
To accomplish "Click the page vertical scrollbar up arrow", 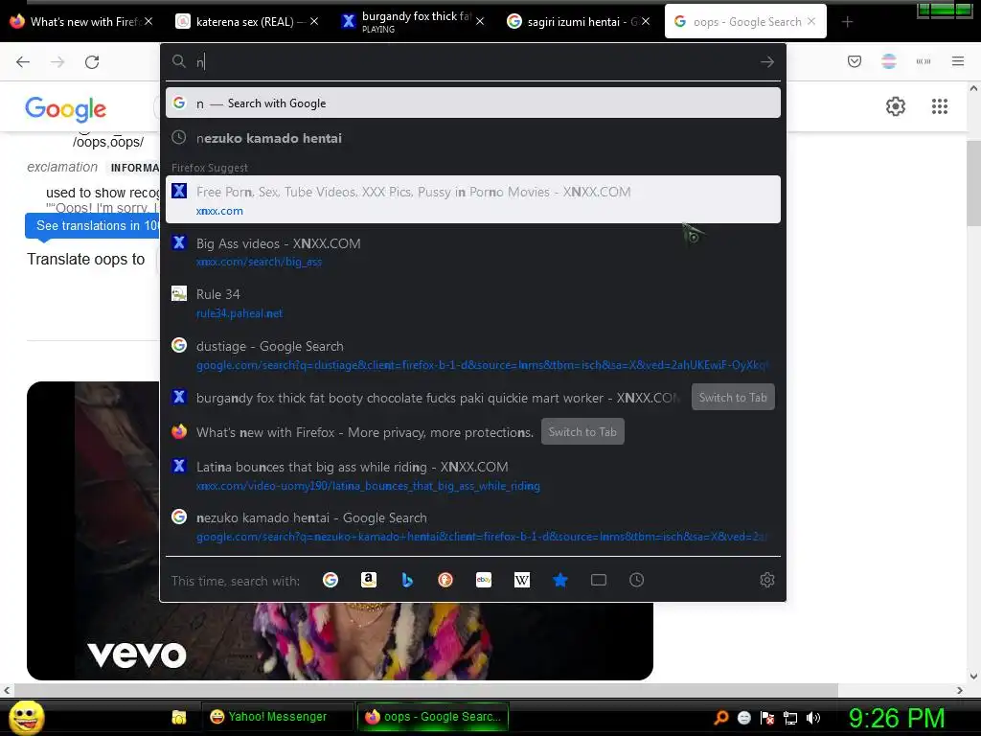I will pos(973,88).
